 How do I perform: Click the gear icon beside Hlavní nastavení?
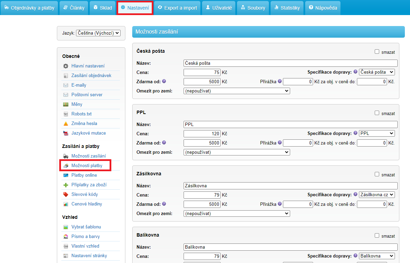(x=65, y=66)
